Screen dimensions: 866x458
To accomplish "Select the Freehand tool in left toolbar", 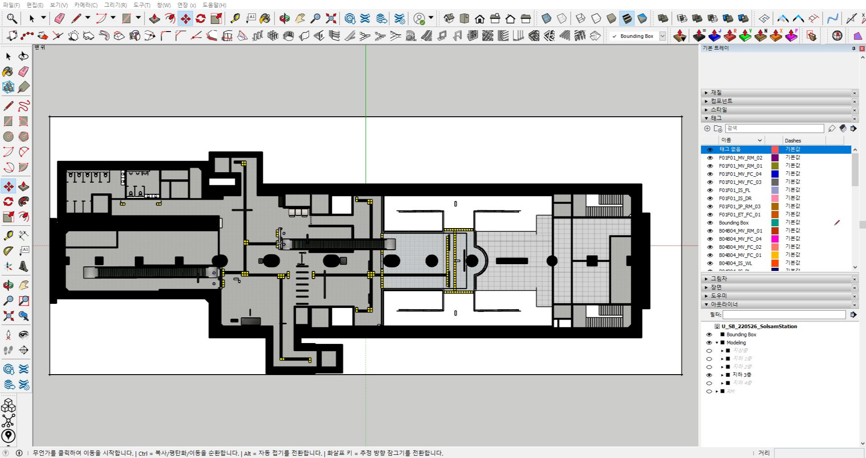I will pos(23,106).
